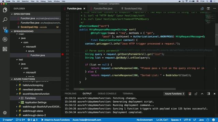Collapse azurefridaydemofunction app
The image size is (218, 122).
(17, 94)
